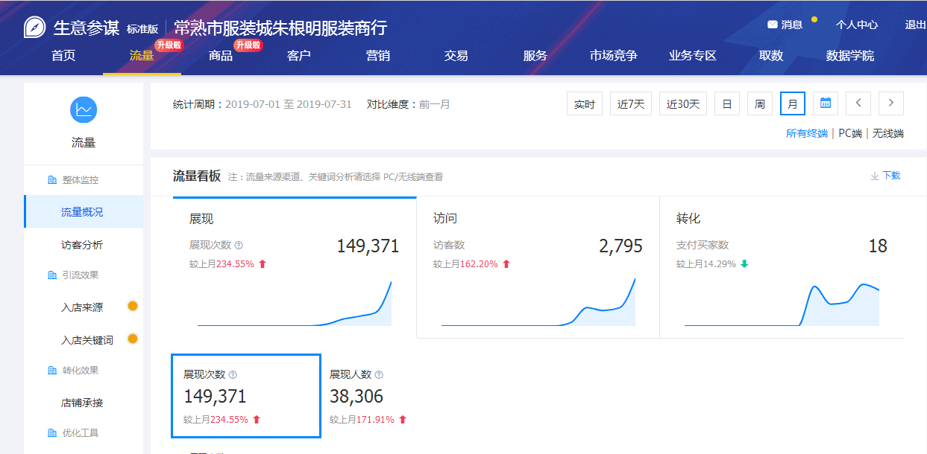Screen dimensions: 927x454
Task: Open the 商品 nav menu
Action: (221, 56)
